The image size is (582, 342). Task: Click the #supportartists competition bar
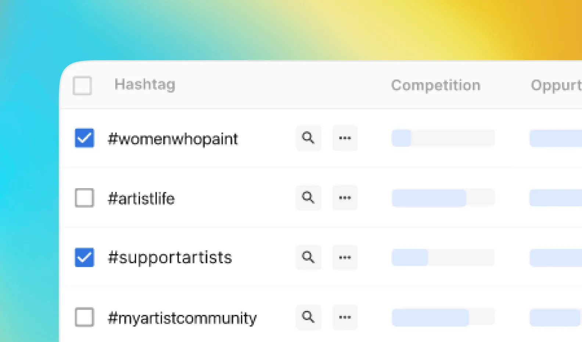tap(443, 257)
